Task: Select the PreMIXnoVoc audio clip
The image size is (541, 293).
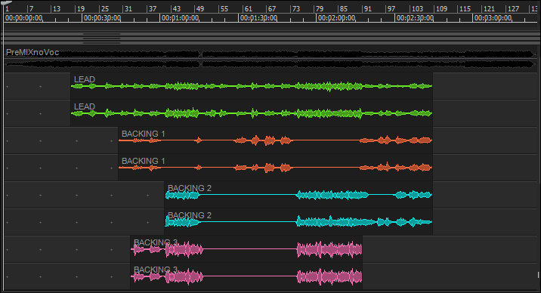Action: point(270,58)
